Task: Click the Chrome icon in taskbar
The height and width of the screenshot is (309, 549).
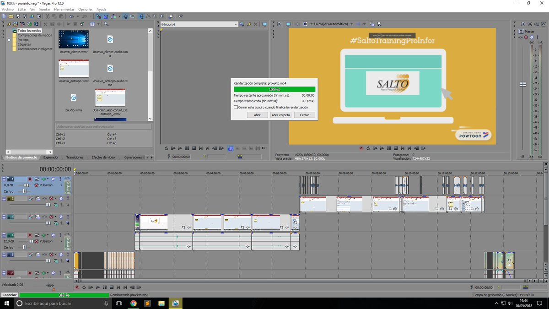Action: pyautogui.click(x=133, y=303)
